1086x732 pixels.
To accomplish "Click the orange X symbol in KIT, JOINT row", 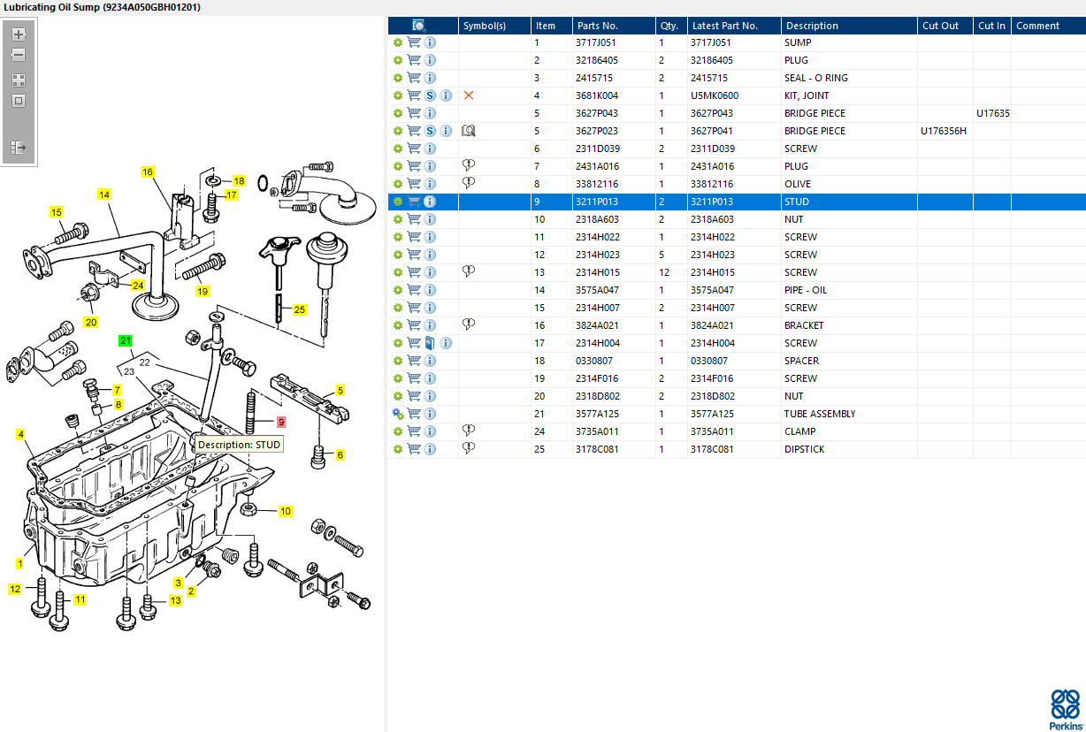I will (469, 95).
